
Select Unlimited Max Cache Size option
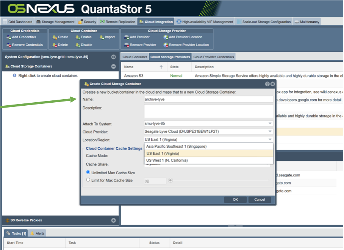click(88, 173)
